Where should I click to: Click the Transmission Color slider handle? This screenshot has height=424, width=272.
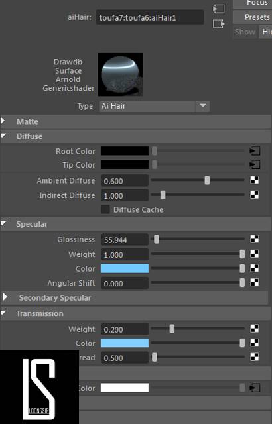(x=242, y=343)
